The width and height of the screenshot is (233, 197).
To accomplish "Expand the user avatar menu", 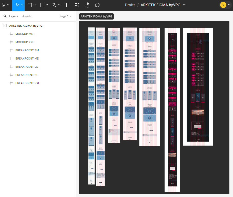I will (229, 5).
